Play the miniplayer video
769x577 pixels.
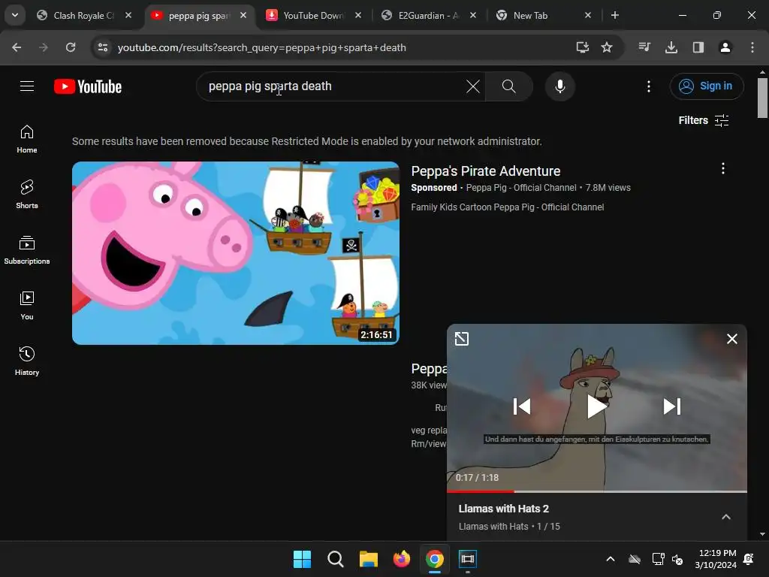click(x=596, y=406)
